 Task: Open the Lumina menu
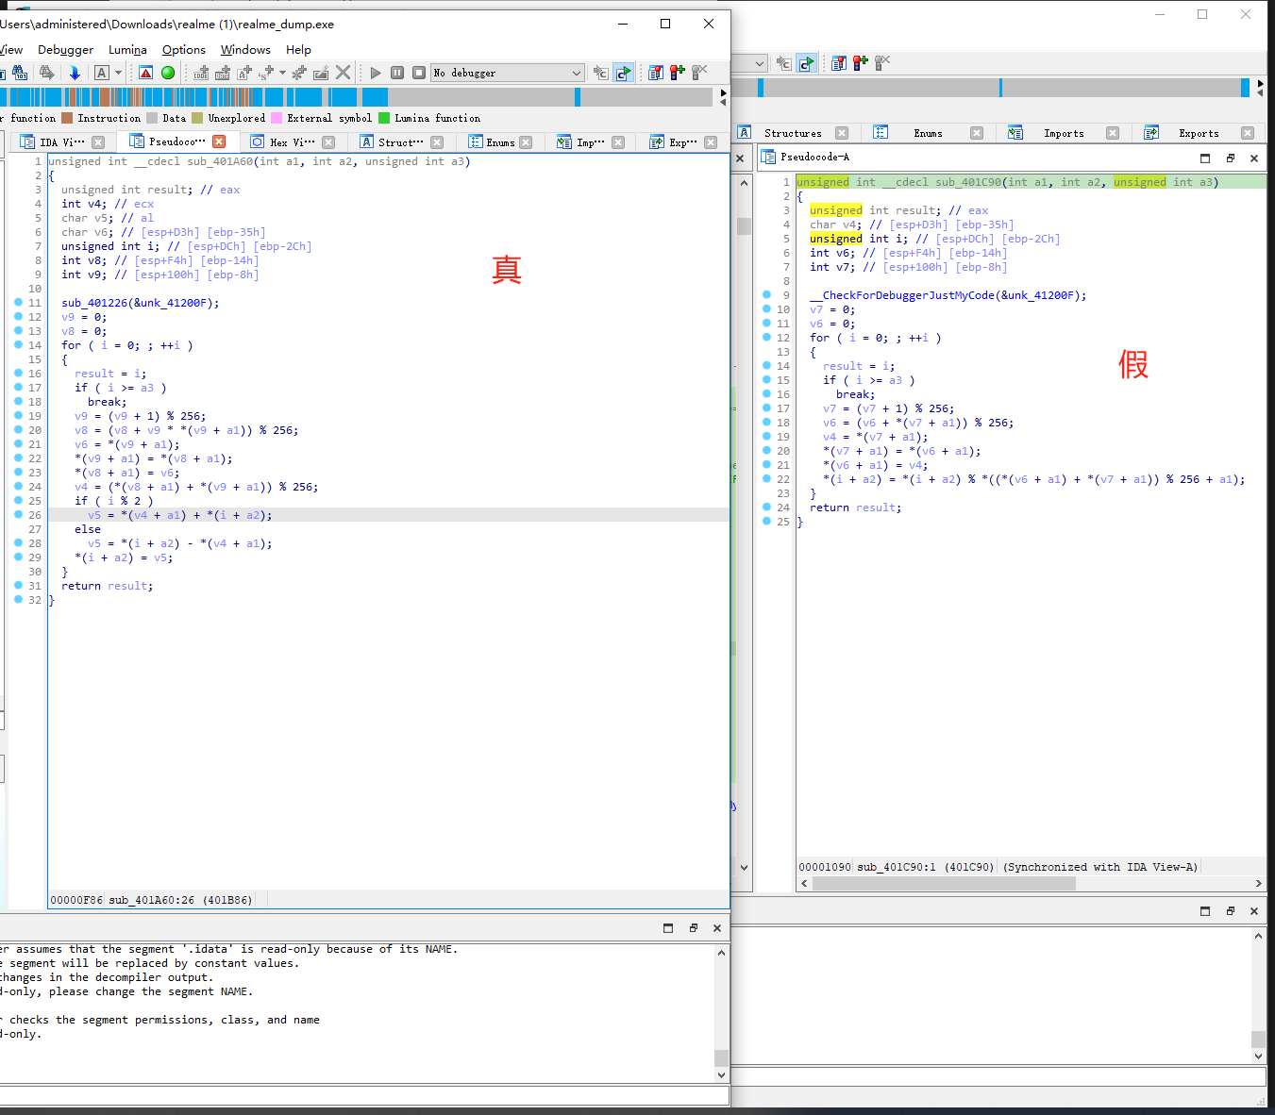coord(127,50)
